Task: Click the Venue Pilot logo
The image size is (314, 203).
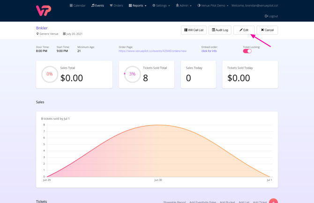Action: tap(44, 10)
